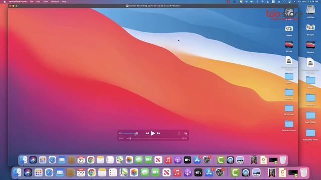Launch Siri from the lower system Dock
The height and width of the screenshot is (180, 321).
(28, 173)
